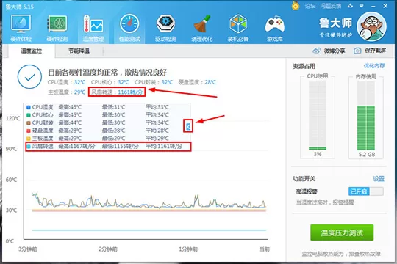The width and height of the screenshot is (397, 264).
Task: Open the main menu dropdown in title bar
Action: [x=362, y=6]
